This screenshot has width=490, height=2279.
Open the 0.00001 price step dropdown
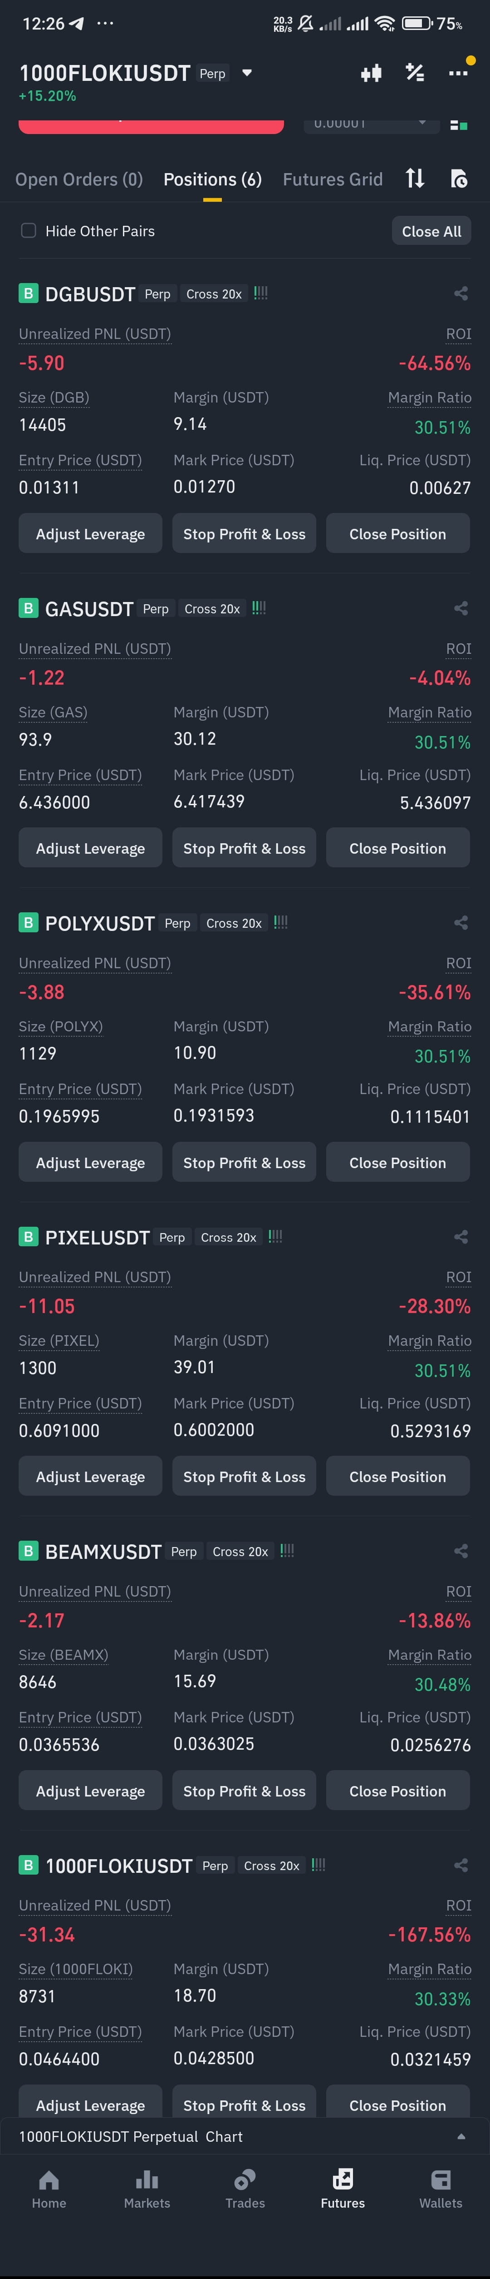371,124
